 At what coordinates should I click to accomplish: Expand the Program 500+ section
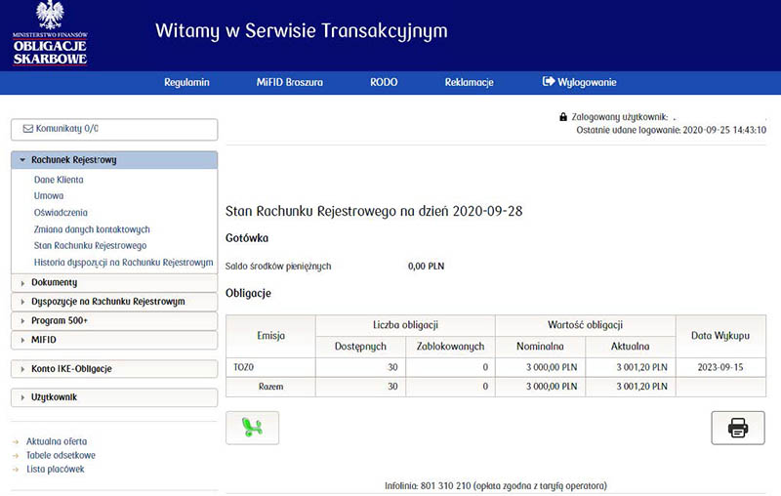tap(113, 320)
